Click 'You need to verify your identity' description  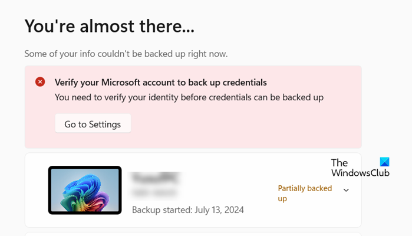click(x=189, y=97)
